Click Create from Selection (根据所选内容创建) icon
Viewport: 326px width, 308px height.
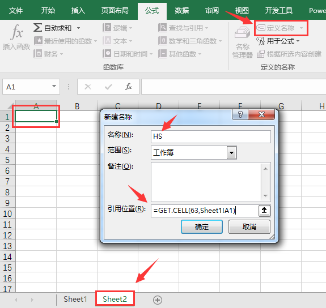point(261,54)
